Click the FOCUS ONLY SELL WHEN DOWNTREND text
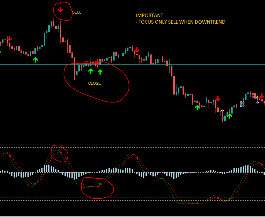265x217 pixels. point(180,22)
